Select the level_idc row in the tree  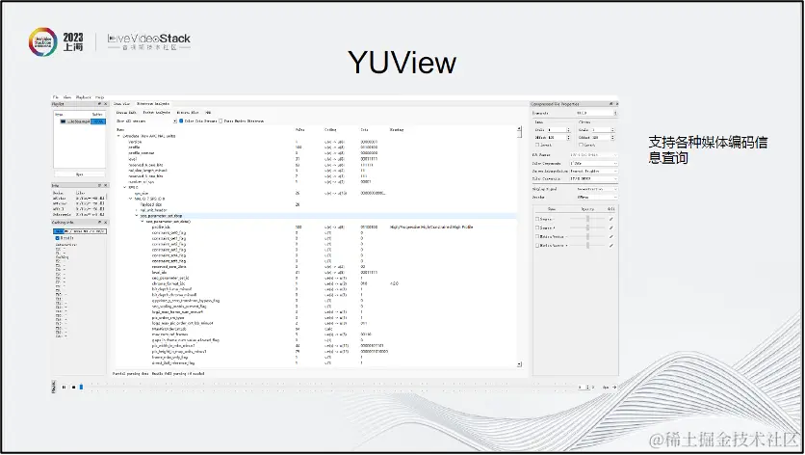(x=316, y=273)
